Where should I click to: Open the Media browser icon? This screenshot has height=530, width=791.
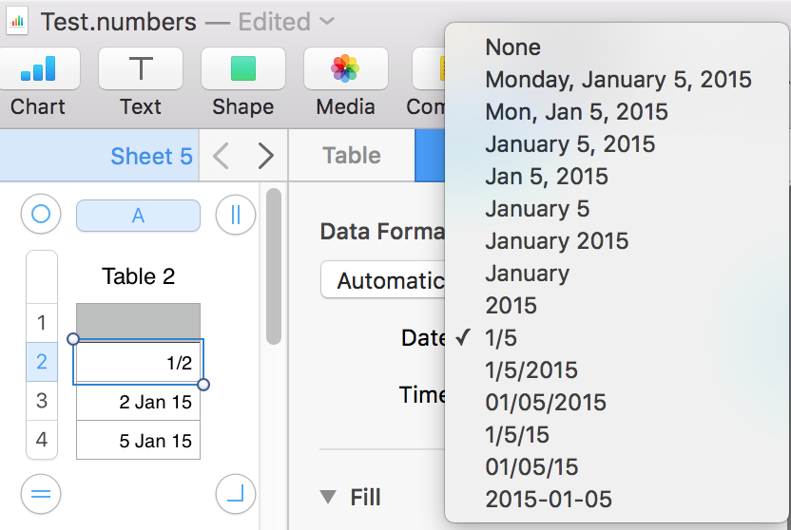pos(345,69)
